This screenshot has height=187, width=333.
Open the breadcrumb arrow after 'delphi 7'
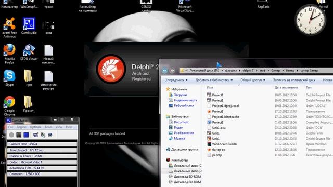click(257, 71)
